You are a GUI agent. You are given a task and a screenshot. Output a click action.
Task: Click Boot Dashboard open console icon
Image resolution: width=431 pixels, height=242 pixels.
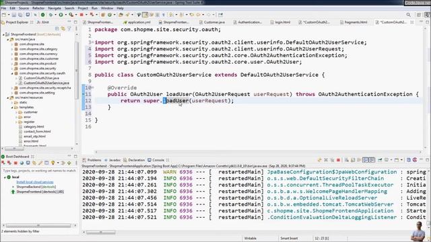[28, 163]
